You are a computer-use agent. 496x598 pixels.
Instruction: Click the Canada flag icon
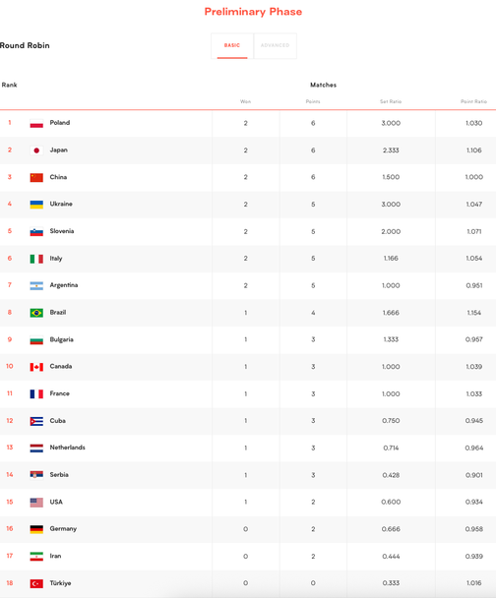(36, 367)
